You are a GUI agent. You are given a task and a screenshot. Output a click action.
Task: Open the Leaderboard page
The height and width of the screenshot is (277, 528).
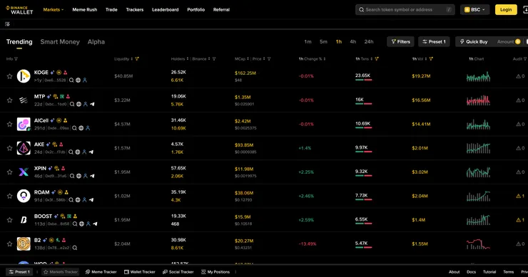(x=166, y=10)
